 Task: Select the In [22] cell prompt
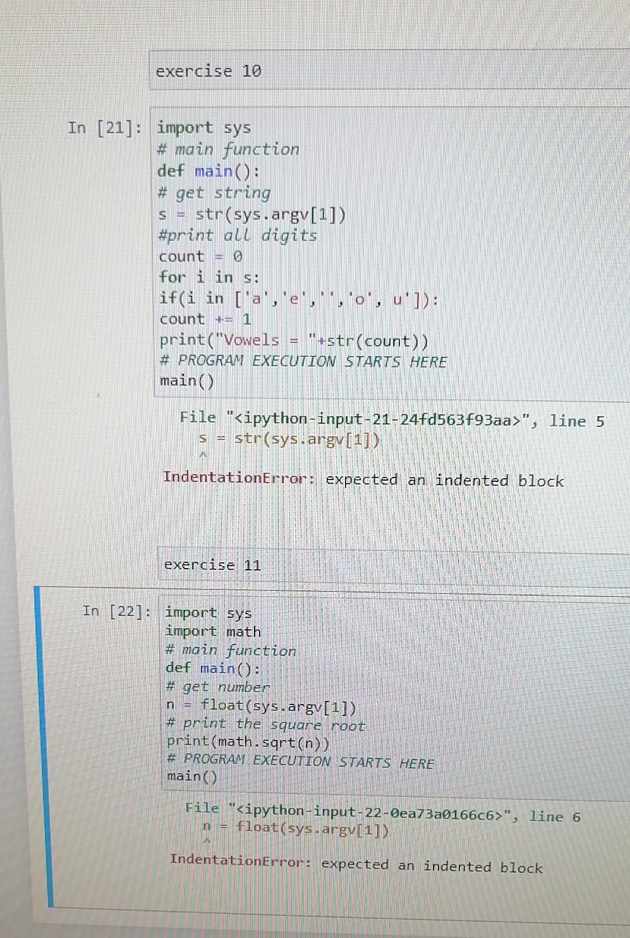[117, 611]
